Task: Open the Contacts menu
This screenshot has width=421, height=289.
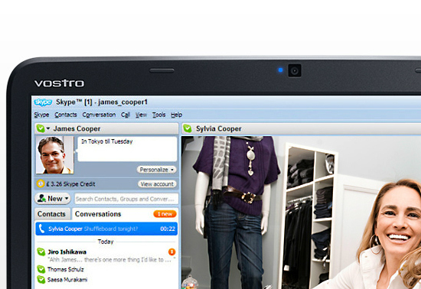Action: coord(66,115)
